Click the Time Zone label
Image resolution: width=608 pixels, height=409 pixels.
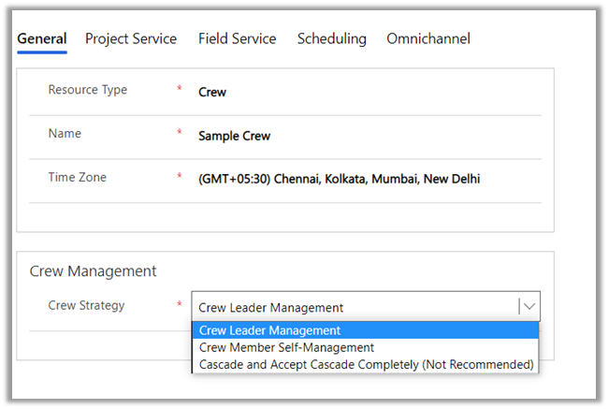point(78,177)
